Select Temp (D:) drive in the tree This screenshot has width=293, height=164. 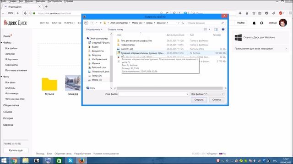(x=97, y=76)
